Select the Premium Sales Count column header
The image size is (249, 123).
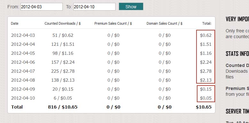point(113,23)
